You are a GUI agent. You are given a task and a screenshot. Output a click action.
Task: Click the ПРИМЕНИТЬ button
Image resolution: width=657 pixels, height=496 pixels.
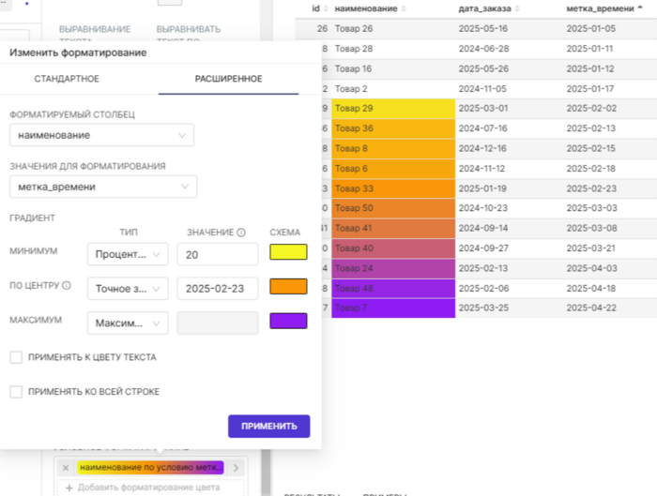[x=269, y=426]
